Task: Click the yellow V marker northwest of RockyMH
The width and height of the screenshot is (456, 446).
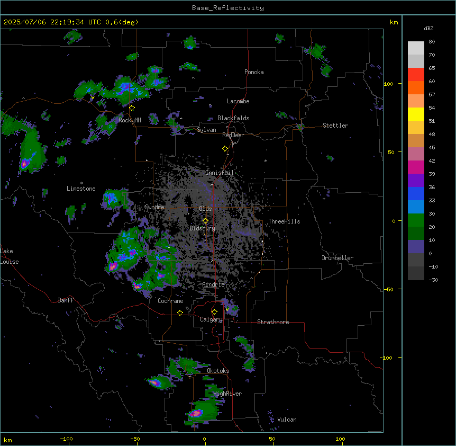Action: pos(93,97)
